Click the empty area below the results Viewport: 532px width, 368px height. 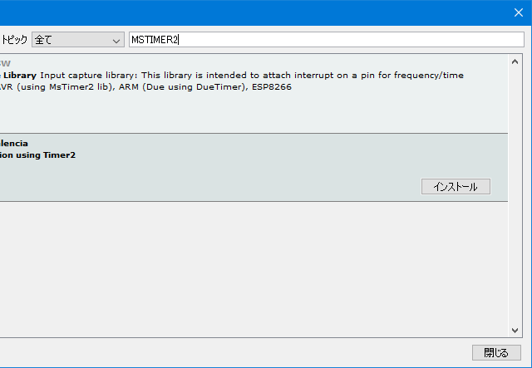(249, 266)
